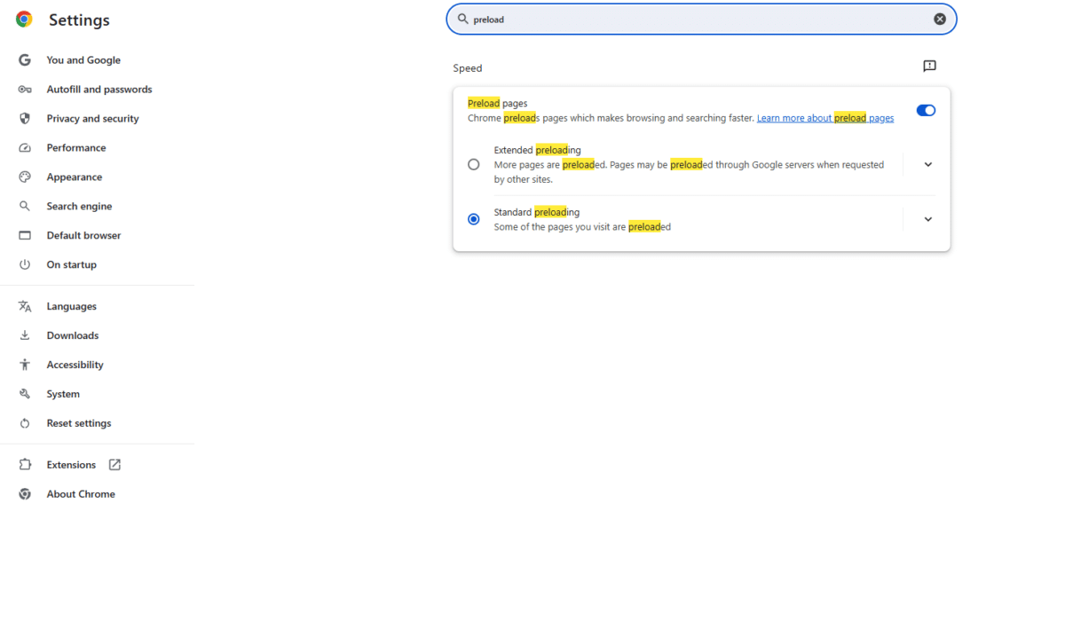Click the feedback icon next to Speed heading
The height and width of the screenshot is (621, 1065).
929,67
